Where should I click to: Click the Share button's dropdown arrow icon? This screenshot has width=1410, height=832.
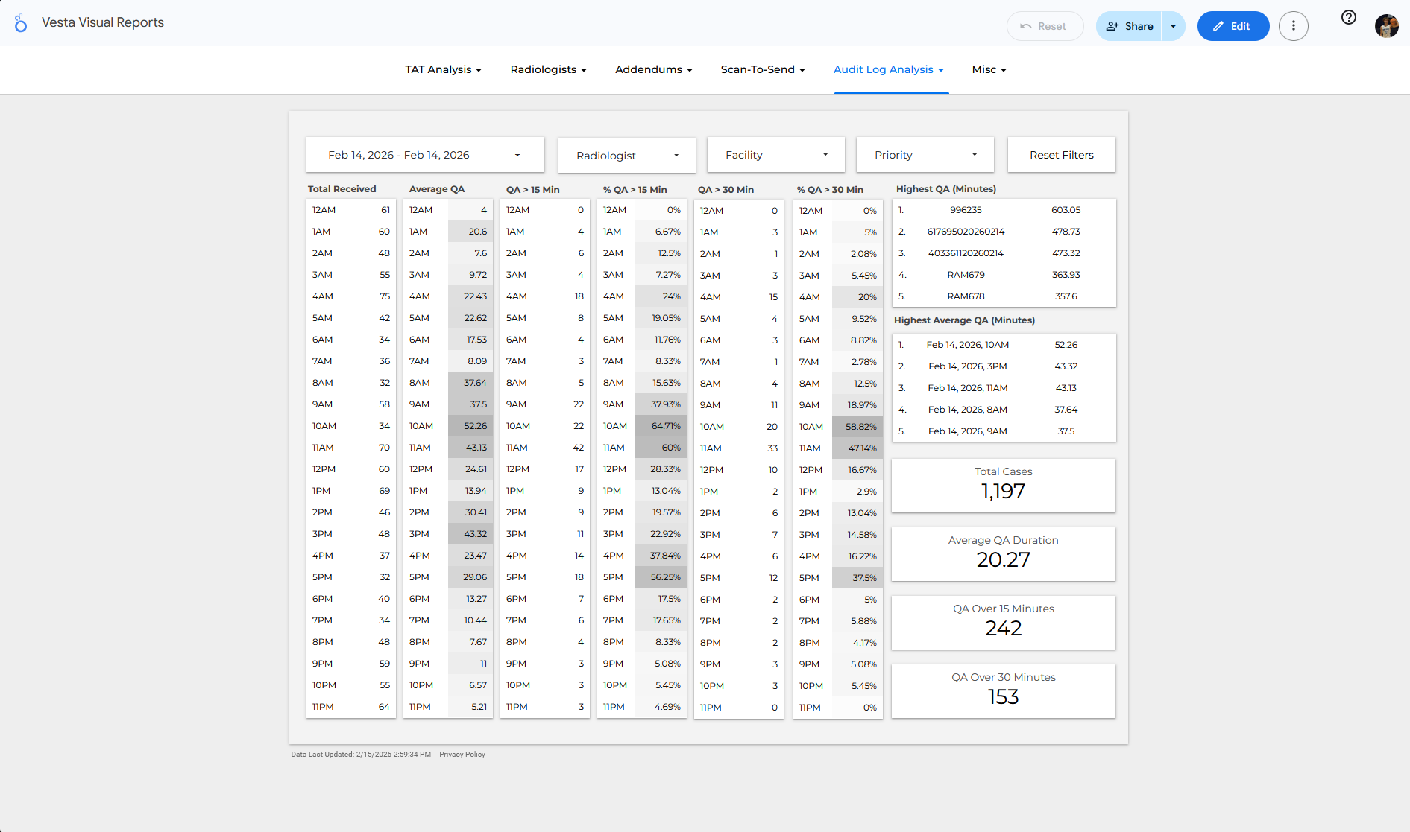(x=1173, y=25)
